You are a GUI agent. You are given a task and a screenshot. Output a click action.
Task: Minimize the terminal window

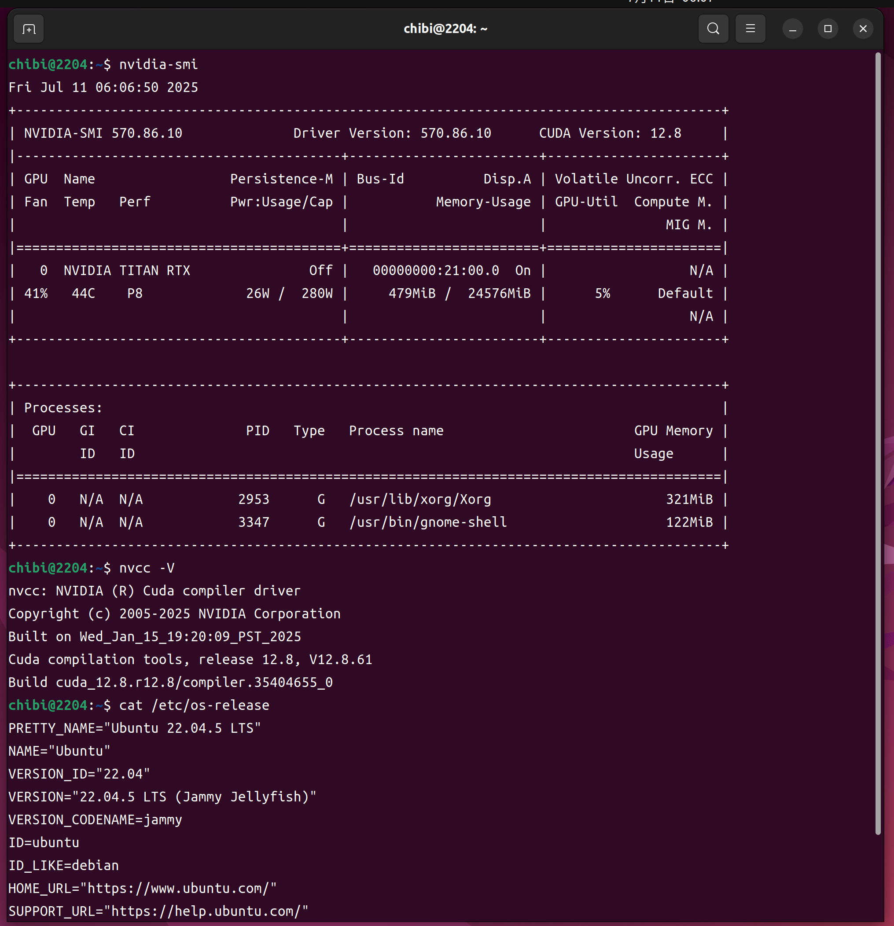(792, 29)
